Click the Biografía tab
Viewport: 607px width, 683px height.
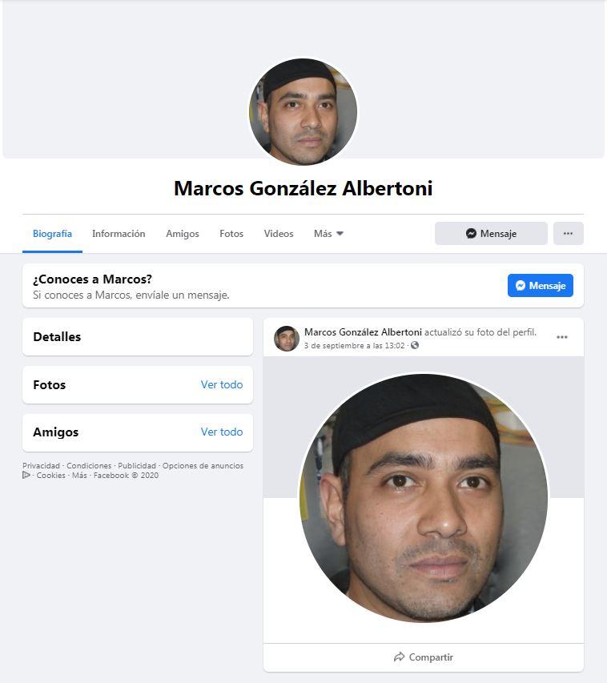(52, 234)
